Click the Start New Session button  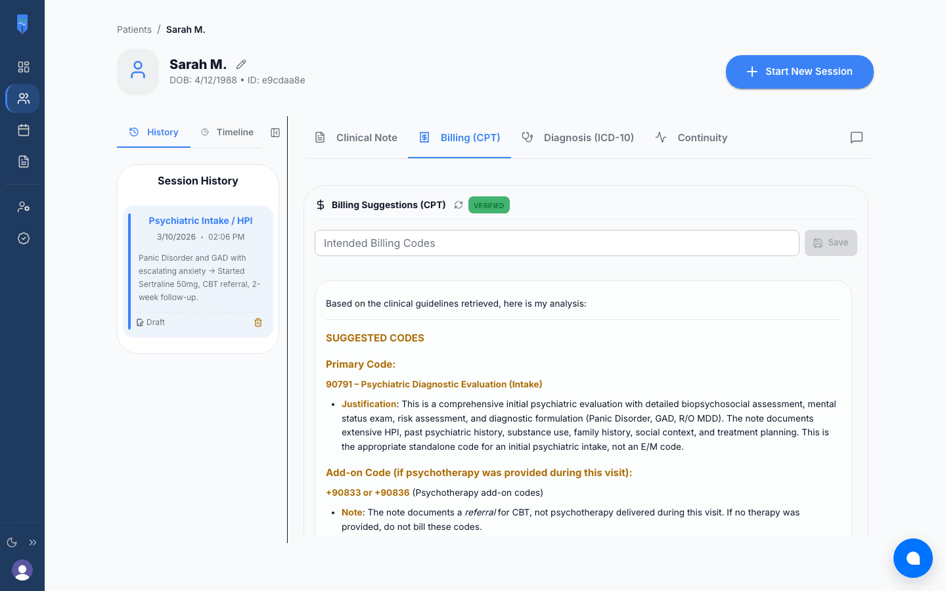pos(799,71)
